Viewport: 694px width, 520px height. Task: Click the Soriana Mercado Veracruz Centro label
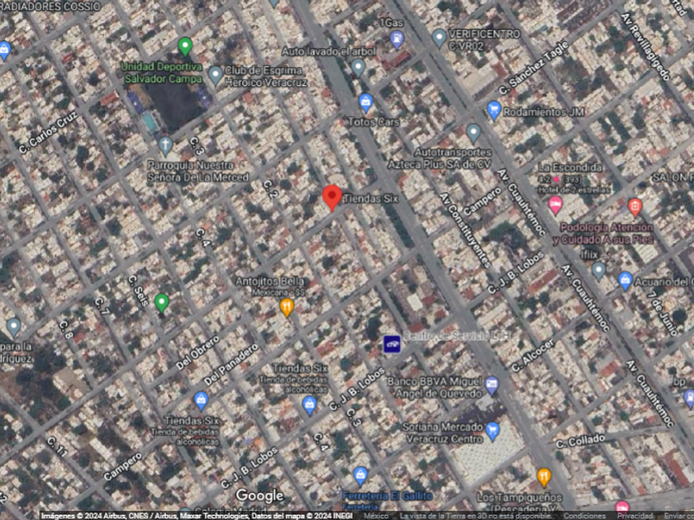(443, 433)
